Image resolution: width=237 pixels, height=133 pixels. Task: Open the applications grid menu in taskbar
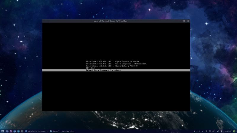[x=3, y=131]
